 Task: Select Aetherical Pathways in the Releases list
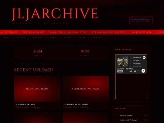[132, 120]
